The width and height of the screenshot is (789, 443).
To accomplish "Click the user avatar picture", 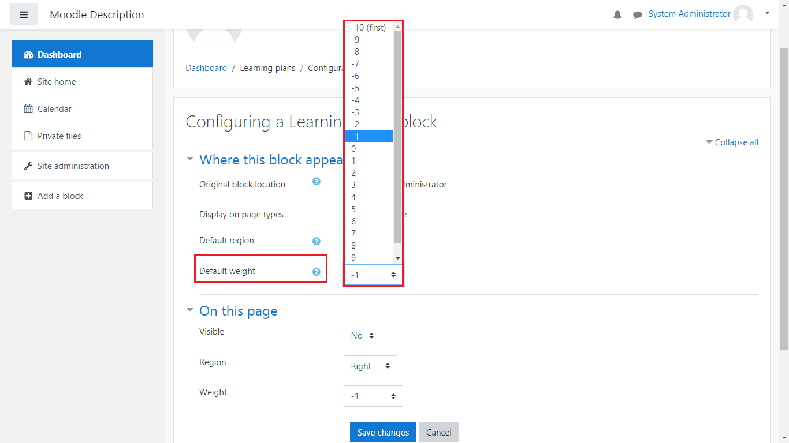I will click(x=743, y=14).
